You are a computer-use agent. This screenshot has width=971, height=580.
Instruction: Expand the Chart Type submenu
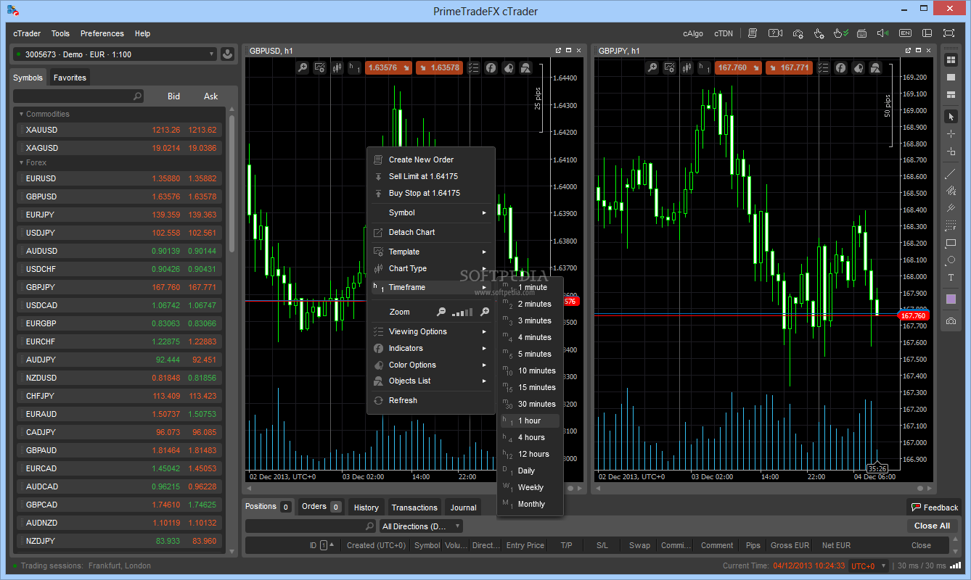[431, 268]
